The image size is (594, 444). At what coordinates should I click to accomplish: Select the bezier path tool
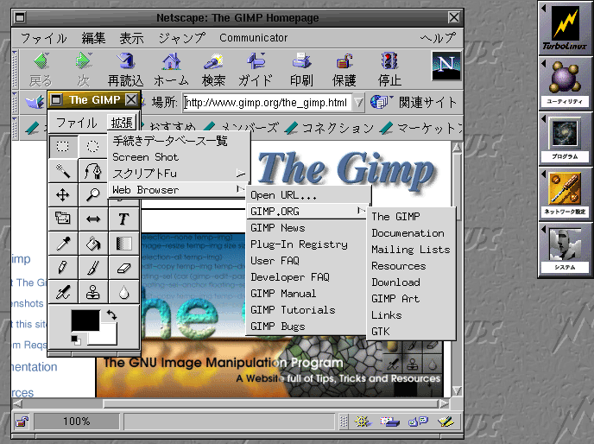93,171
